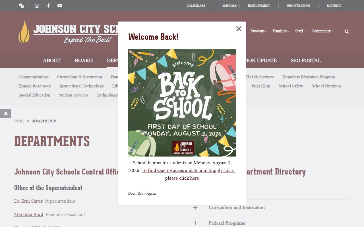This screenshot has height=227, width=364.
Task: Open the Print Shop link
Action: tap(261, 86)
